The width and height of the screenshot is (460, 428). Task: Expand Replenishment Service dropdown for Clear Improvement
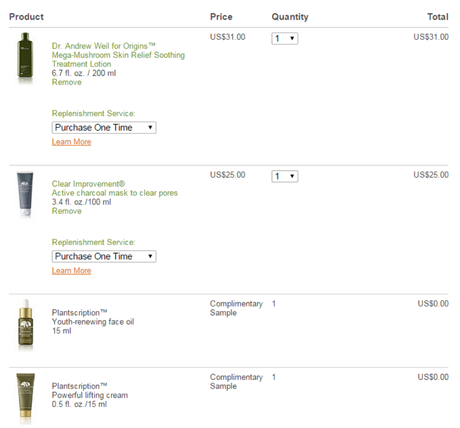pos(104,257)
